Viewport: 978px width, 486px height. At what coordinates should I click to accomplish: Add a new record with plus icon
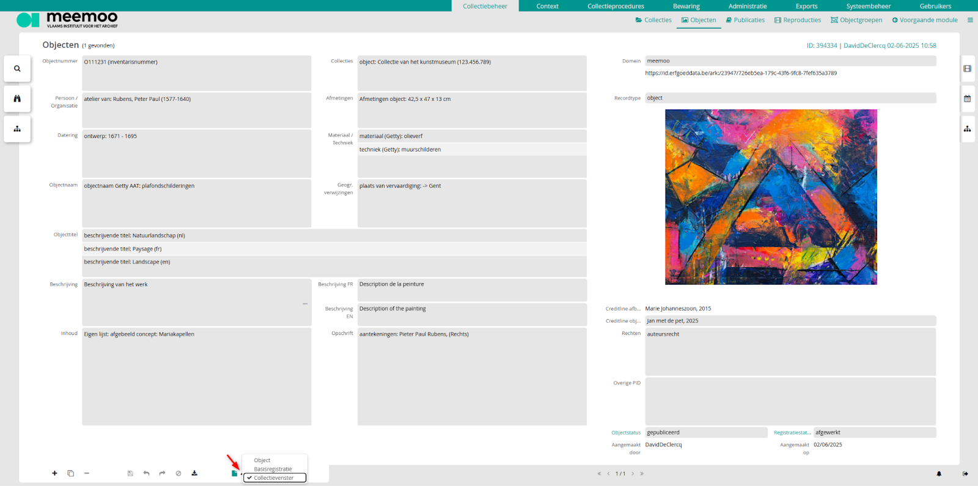[54, 473]
